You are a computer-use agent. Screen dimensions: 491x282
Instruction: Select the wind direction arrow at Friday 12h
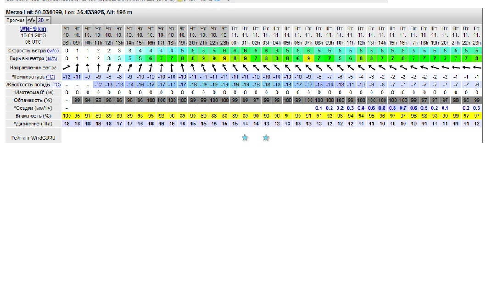tap(361, 68)
